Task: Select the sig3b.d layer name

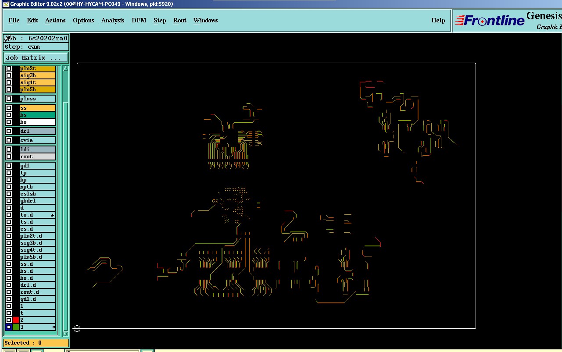Action: 38,243
